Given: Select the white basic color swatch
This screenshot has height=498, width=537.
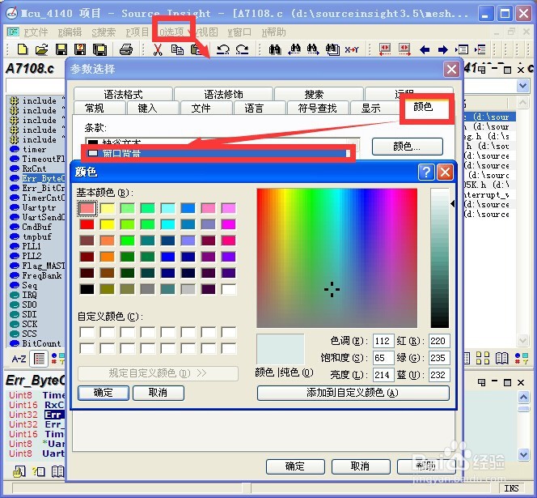Looking at the screenshot, I should coord(228,289).
